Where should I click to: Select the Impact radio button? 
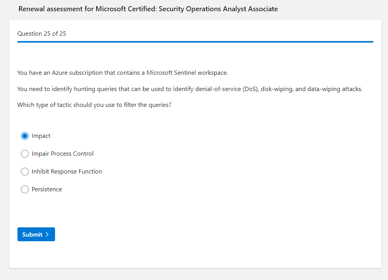[x=25, y=136]
